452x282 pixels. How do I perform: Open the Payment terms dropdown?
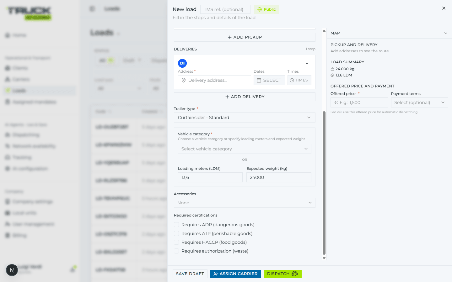tap(419, 102)
